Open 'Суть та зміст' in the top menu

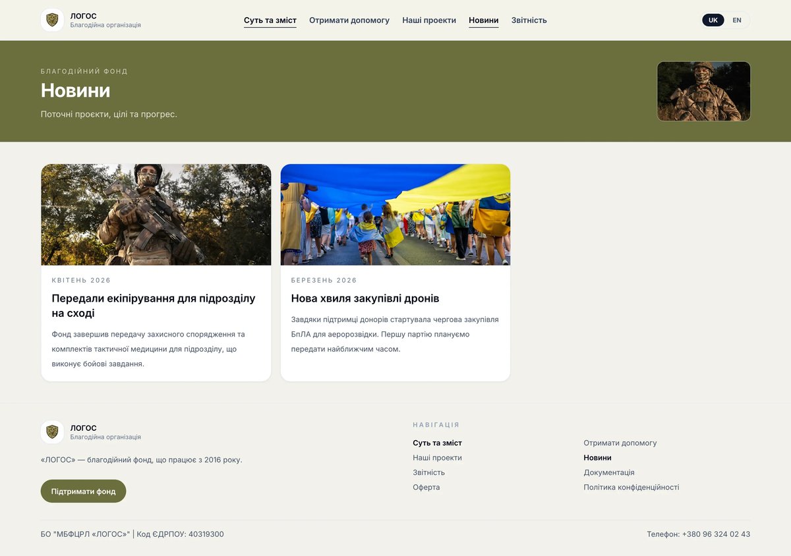point(270,20)
